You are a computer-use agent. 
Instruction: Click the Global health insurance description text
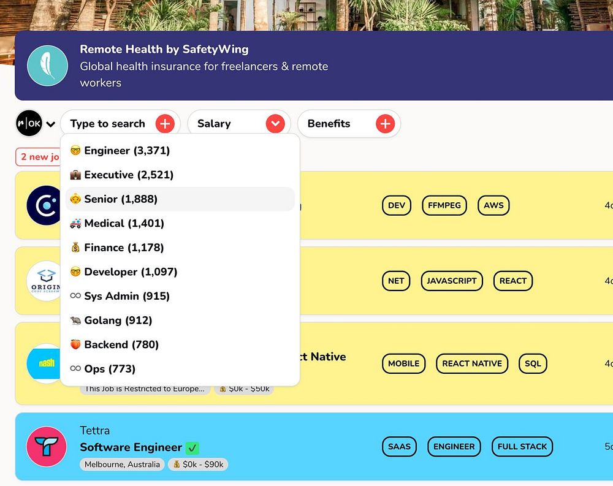point(204,74)
